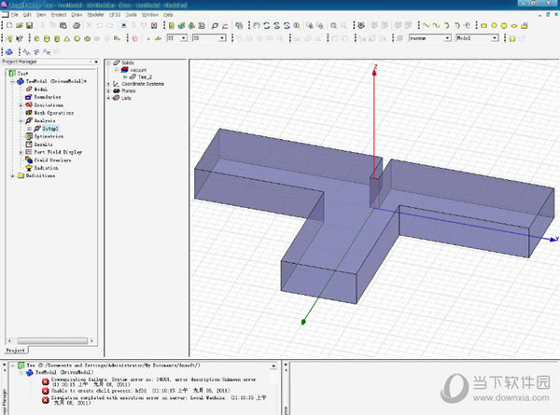560x415 pixels.
Task: Select Radiation in the project tree
Action: [x=46, y=168]
